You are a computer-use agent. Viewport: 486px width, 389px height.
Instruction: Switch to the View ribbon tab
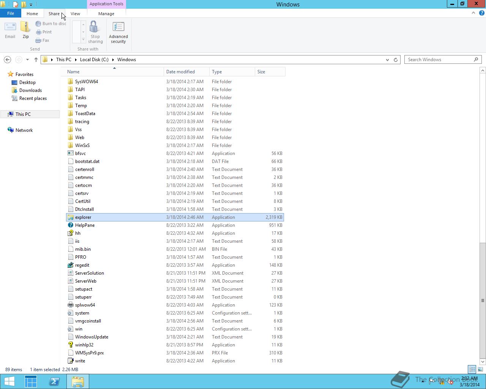pos(75,14)
